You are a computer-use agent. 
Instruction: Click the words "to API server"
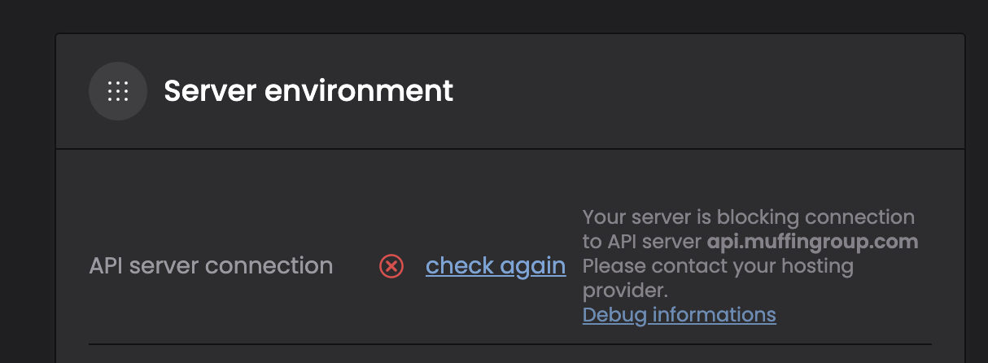(x=642, y=242)
